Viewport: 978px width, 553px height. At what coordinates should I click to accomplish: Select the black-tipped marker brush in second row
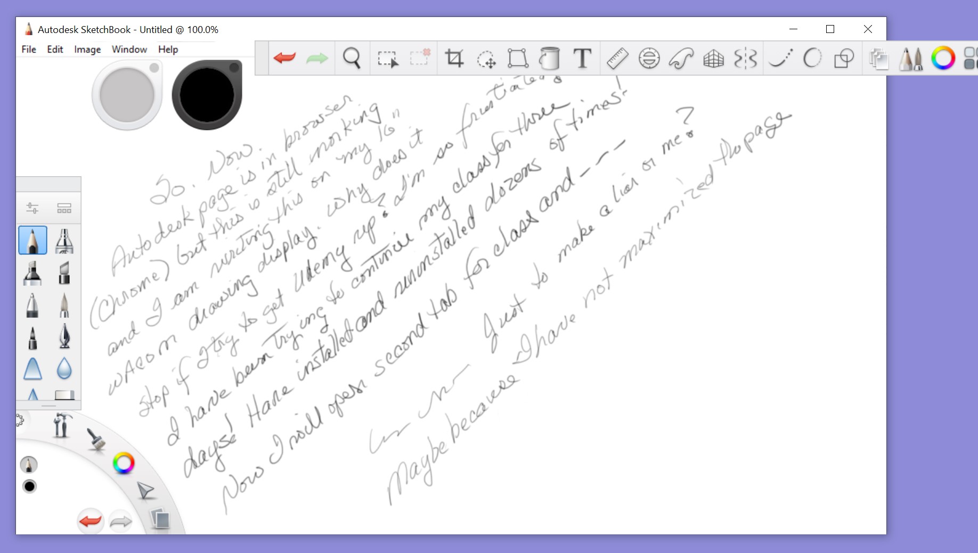point(32,273)
